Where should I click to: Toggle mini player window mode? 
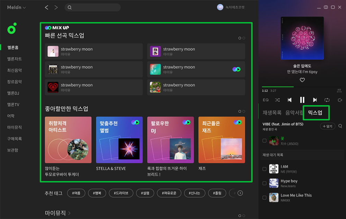(x=326, y=7)
